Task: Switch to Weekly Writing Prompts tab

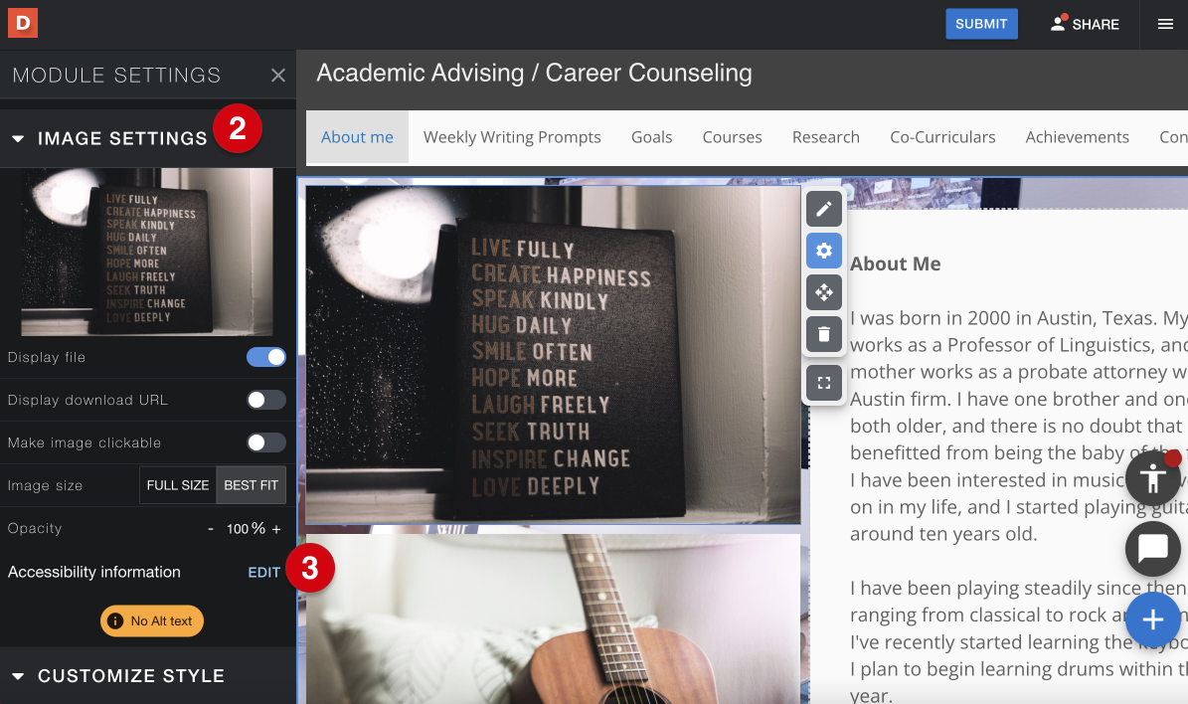Action: coord(512,137)
